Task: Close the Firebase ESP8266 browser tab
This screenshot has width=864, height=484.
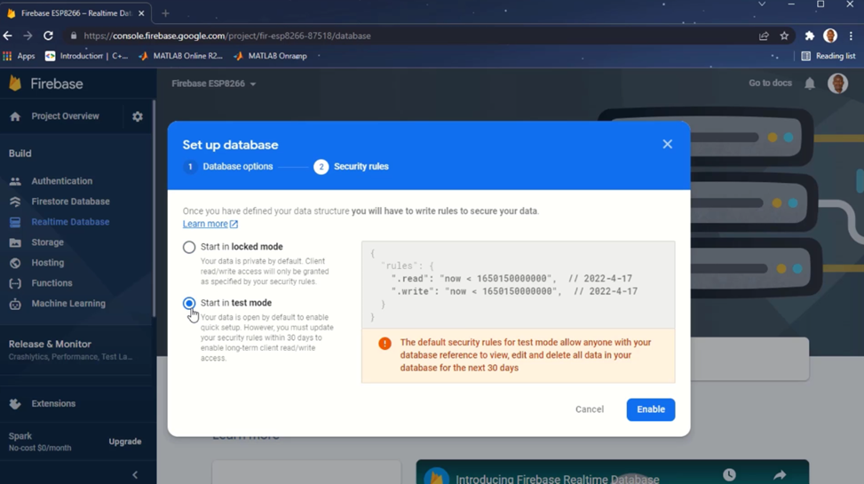Action: tap(141, 13)
